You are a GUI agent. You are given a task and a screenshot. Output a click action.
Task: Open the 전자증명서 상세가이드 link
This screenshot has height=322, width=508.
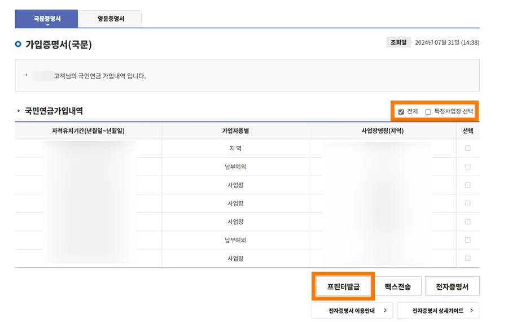coord(438,311)
